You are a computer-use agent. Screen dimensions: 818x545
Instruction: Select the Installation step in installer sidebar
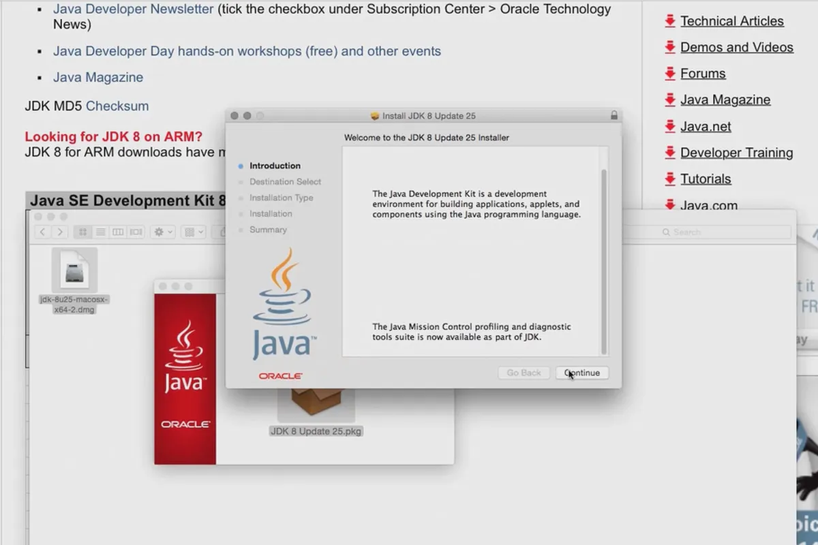pos(271,214)
